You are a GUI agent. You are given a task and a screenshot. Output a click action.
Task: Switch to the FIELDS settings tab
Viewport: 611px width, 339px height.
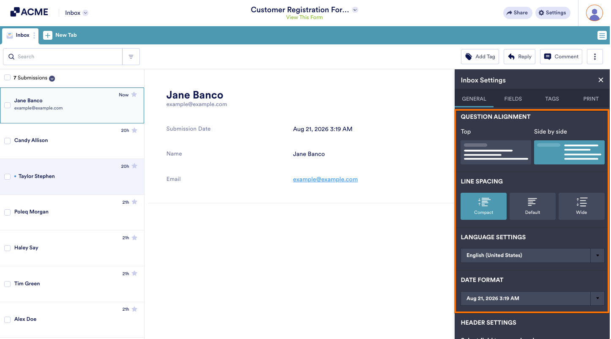point(513,99)
